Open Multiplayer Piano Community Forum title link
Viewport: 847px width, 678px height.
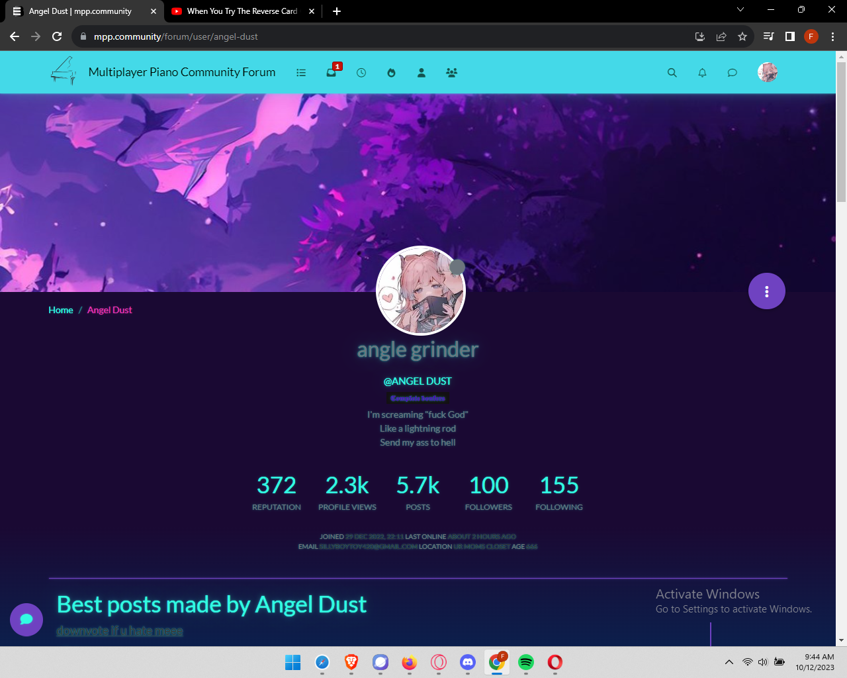[x=182, y=72]
